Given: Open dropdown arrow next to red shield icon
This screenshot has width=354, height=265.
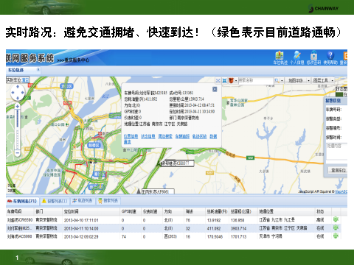Looking at the screenshot, I should pyautogui.click(x=236, y=80).
